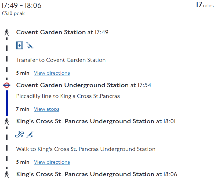Click King's Cross St. Pancras at 18:01 heading
This screenshot has height=180, width=221.
(x=96, y=121)
